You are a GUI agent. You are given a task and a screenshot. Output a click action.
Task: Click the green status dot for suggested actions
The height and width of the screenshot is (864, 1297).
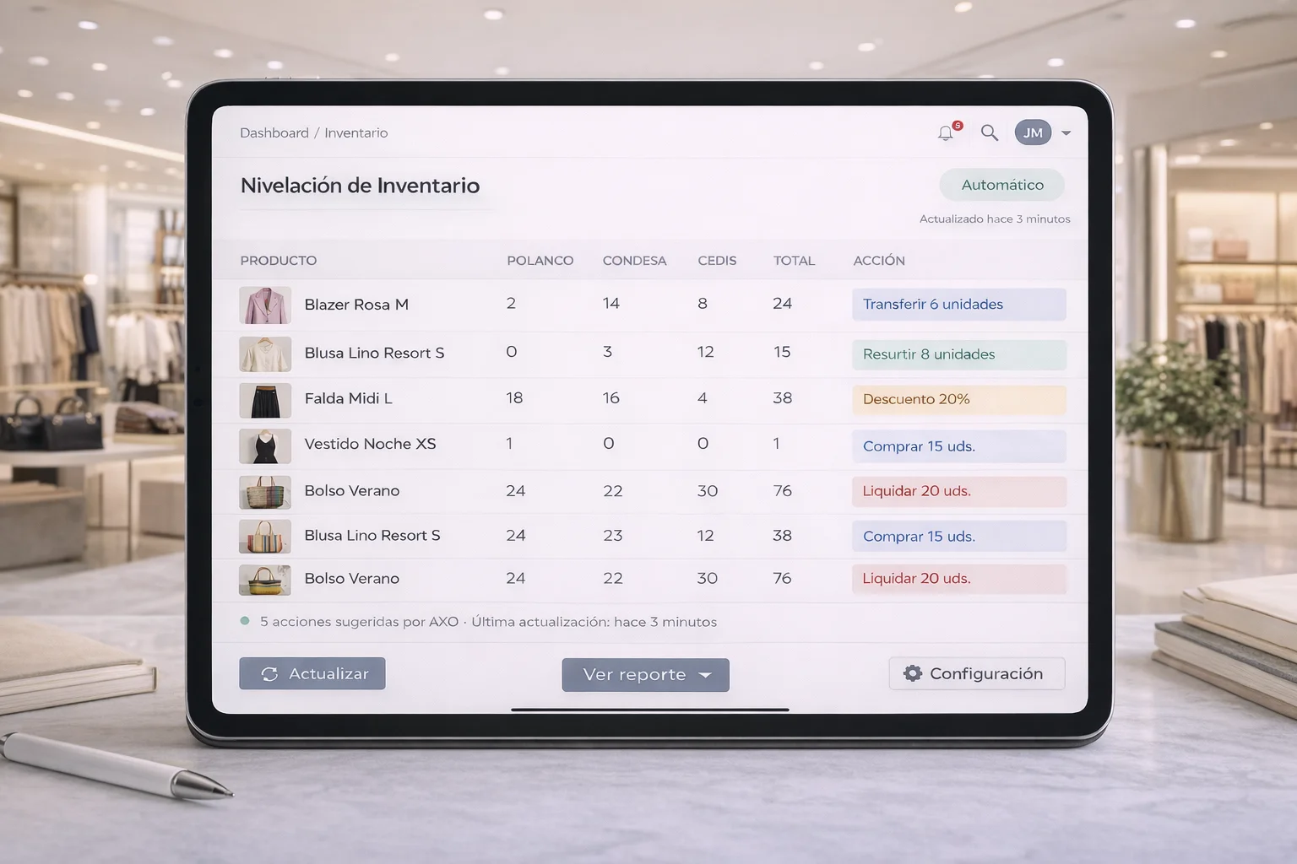pyautogui.click(x=246, y=620)
